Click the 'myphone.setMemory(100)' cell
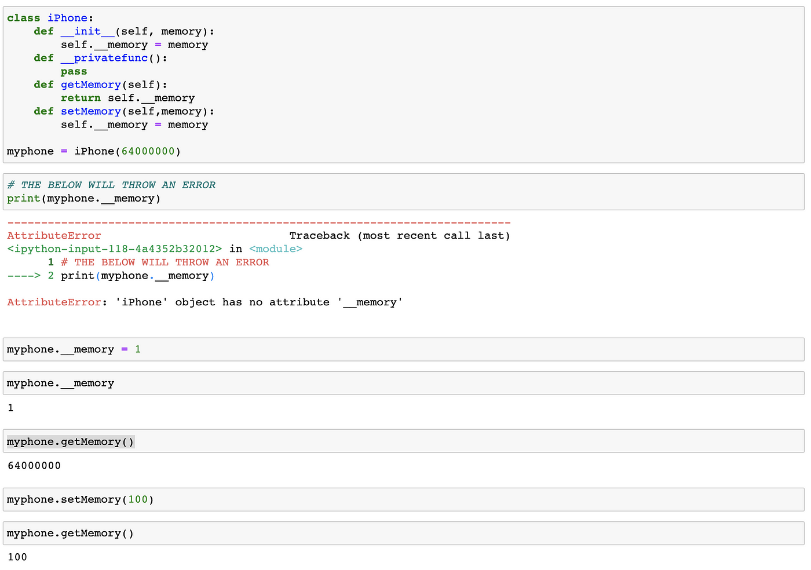 coord(403,499)
